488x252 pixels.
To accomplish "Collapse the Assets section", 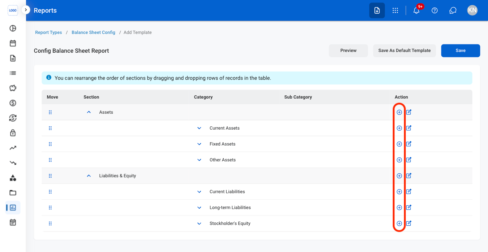I will tap(89, 112).
